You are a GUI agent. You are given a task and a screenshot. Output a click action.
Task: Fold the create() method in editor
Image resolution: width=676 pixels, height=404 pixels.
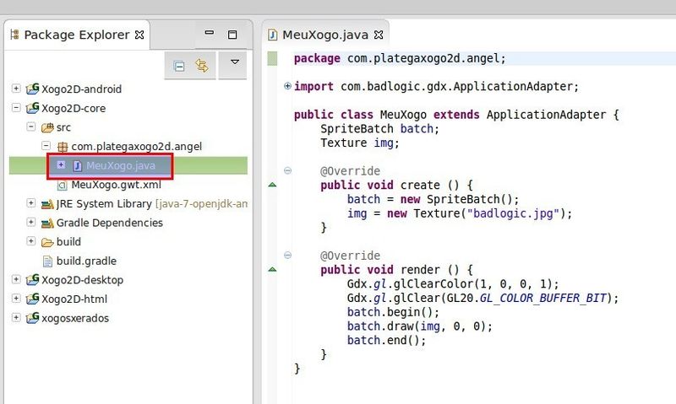click(x=287, y=170)
